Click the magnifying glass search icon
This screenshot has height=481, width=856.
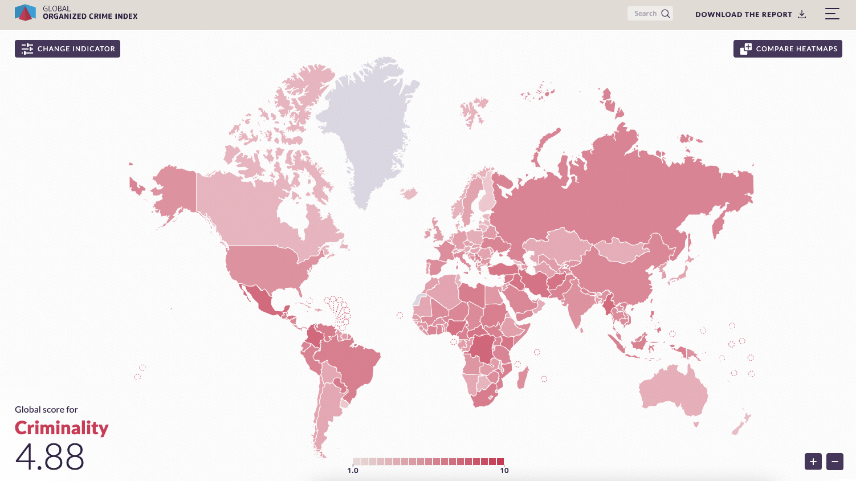tap(665, 13)
